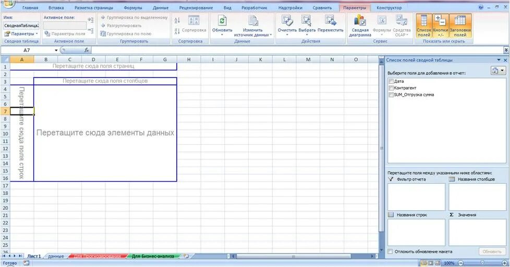The width and height of the screenshot is (510, 267).
Task: Open the Данные tab
Action: (x=161, y=7)
